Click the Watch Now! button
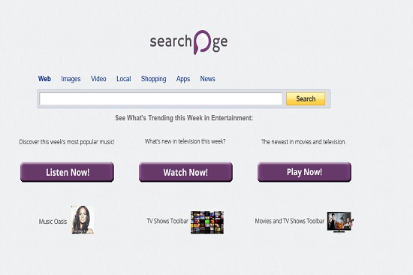This screenshot has width=413, height=275. click(x=185, y=172)
